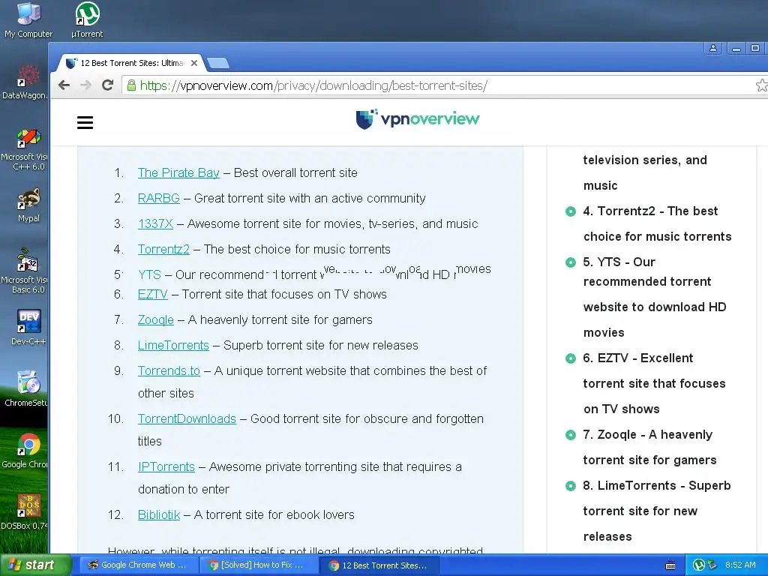The width and height of the screenshot is (768, 576).
Task: Click the 8:52 AM system clock
Action: point(740,565)
